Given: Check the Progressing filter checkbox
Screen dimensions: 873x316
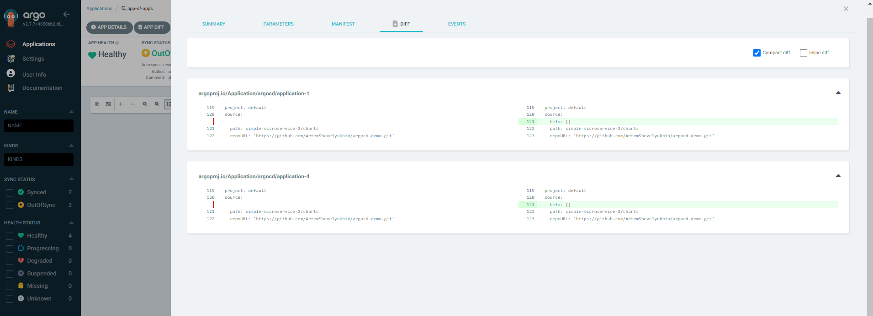Looking at the screenshot, I should click(10, 249).
